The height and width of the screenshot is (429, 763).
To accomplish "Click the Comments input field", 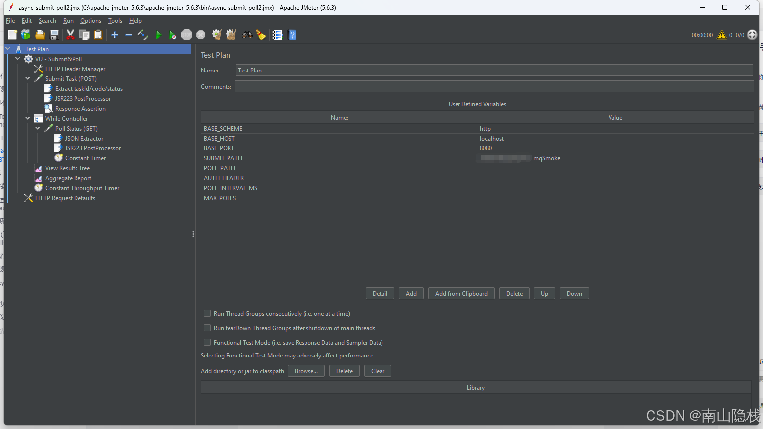I will pos(494,86).
